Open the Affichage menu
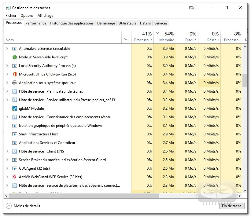 (x=46, y=16)
